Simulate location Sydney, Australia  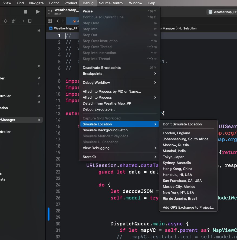coord(188,163)
